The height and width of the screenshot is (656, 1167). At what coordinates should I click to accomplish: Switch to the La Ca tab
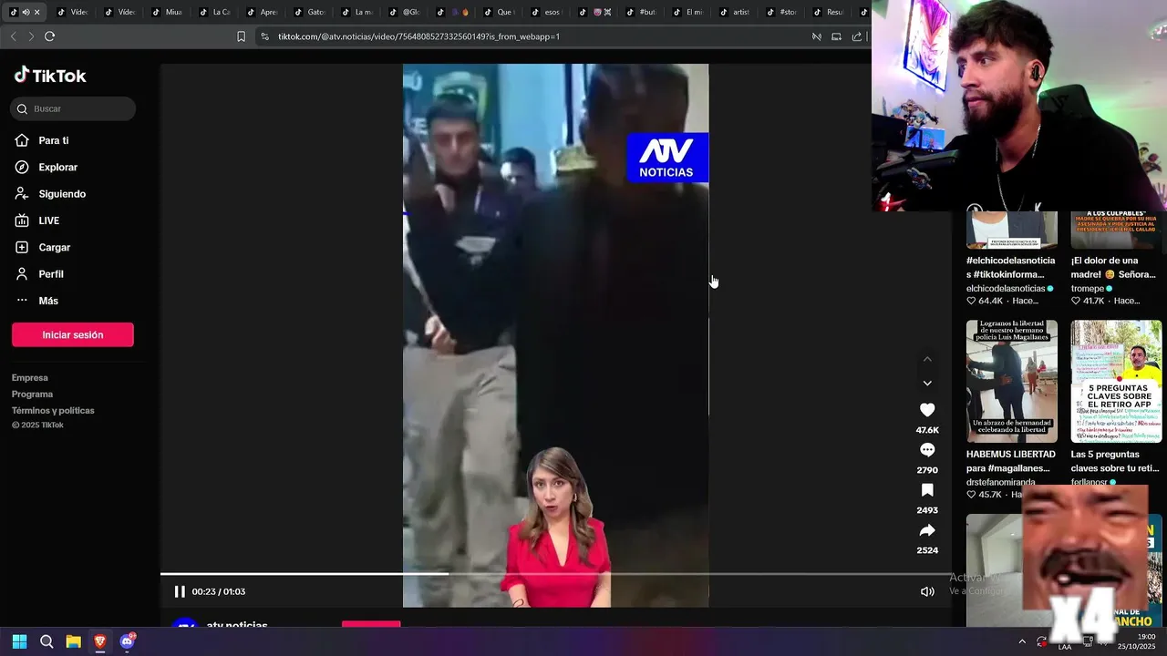213,12
